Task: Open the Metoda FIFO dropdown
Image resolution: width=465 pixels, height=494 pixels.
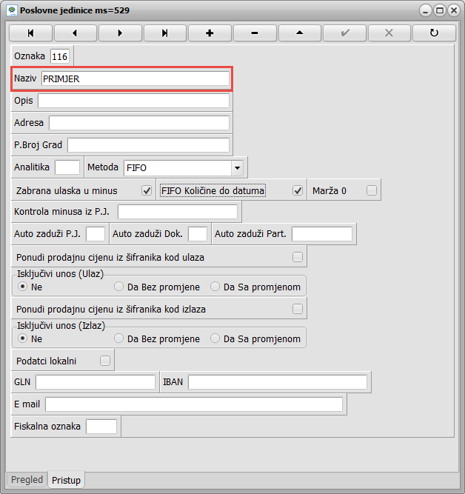Action: click(x=237, y=167)
